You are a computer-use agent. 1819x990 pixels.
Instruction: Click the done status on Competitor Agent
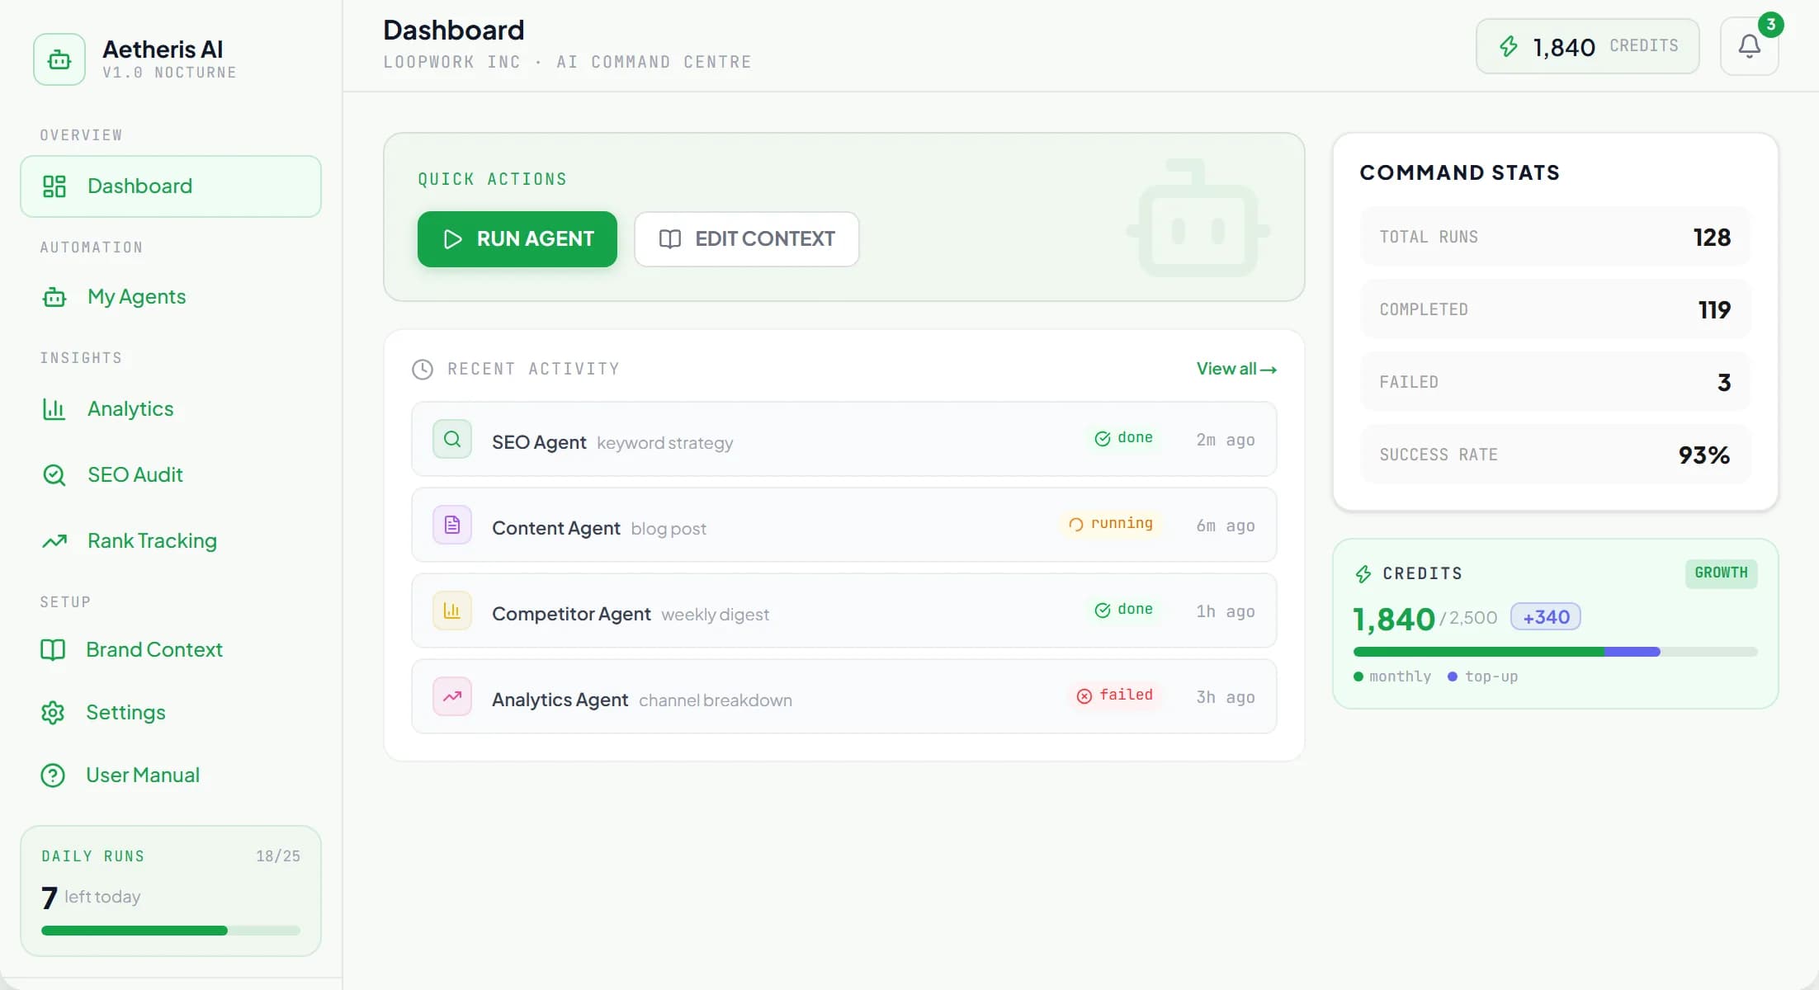[1123, 610]
